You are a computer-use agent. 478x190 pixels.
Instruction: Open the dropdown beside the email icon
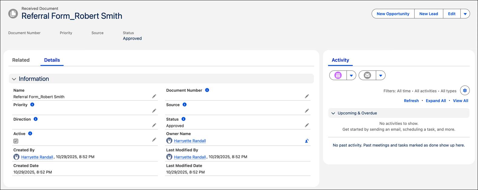(381, 75)
